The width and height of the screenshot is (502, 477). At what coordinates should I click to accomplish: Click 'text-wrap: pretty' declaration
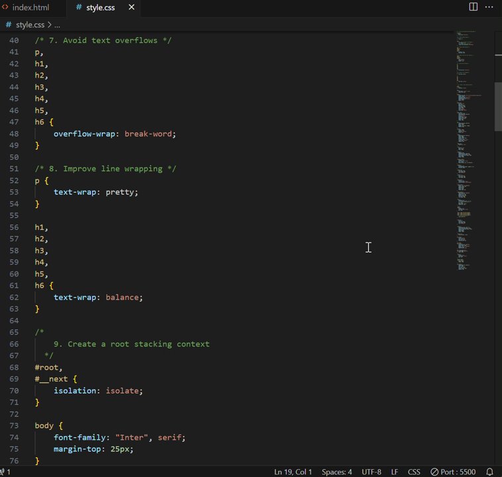click(x=96, y=192)
